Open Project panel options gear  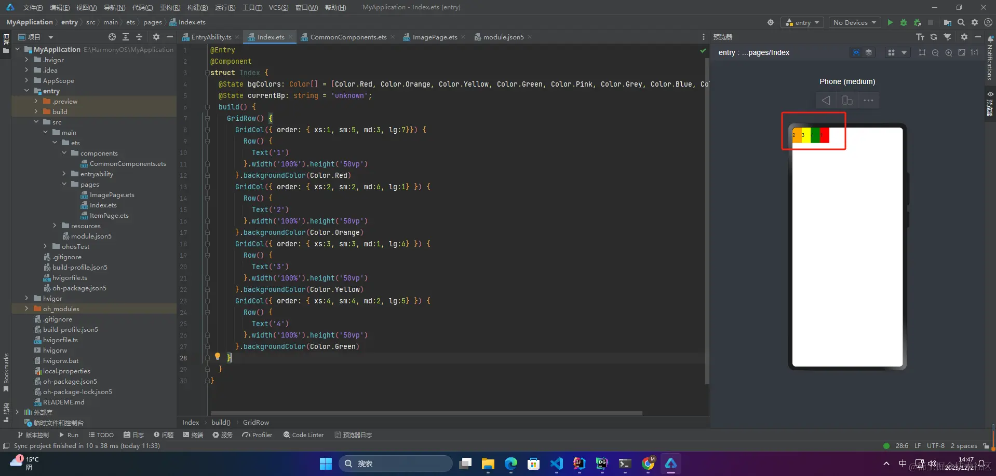(x=156, y=37)
